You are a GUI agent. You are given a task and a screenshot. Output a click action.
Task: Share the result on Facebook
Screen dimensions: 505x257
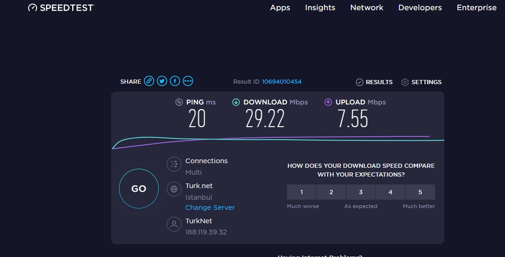click(x=175, y=81)
